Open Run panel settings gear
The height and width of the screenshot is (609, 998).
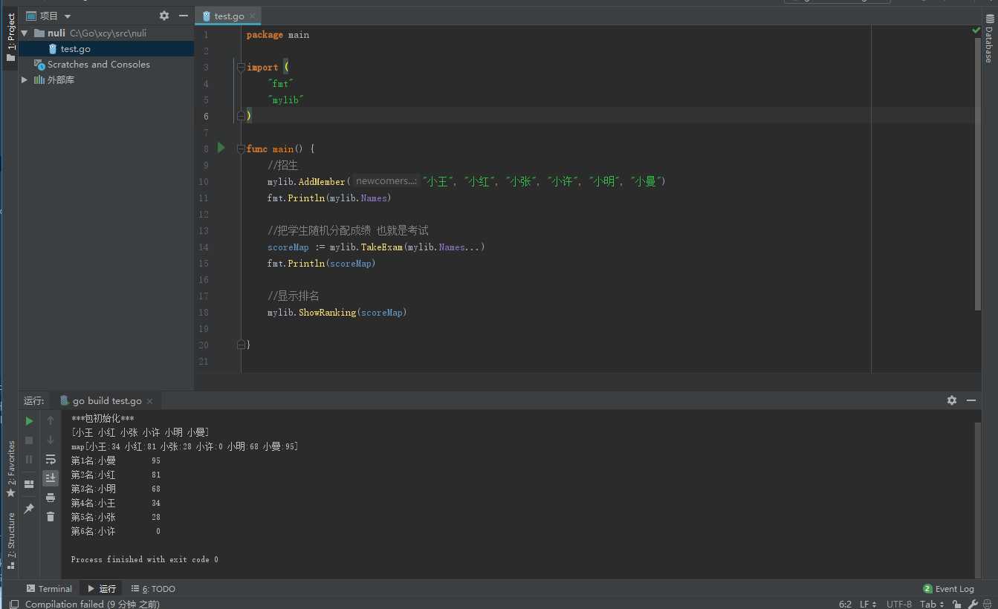tap(952, 400)
